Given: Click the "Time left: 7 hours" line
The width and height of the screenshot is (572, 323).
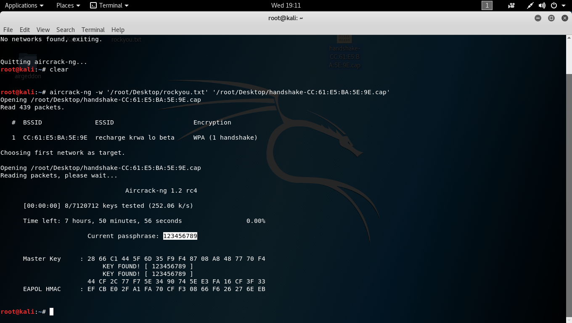Looking at the screenshot, I should click(x=103, y=221).
